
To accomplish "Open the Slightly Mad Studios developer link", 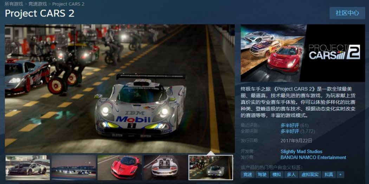I will [301, 152].
